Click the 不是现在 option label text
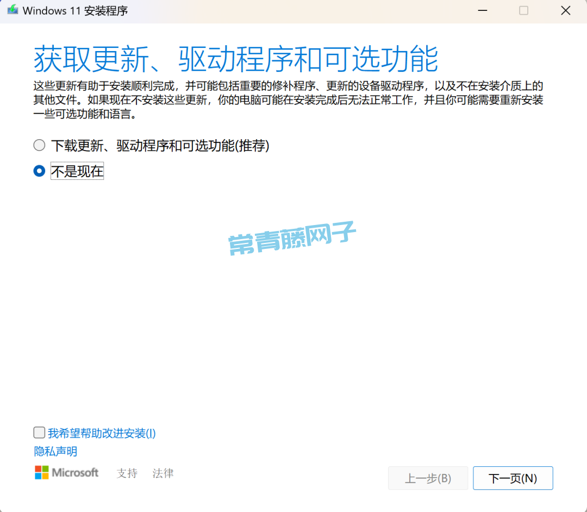The width and height of the screenshot is (587, 512). [x=77, y=172]
